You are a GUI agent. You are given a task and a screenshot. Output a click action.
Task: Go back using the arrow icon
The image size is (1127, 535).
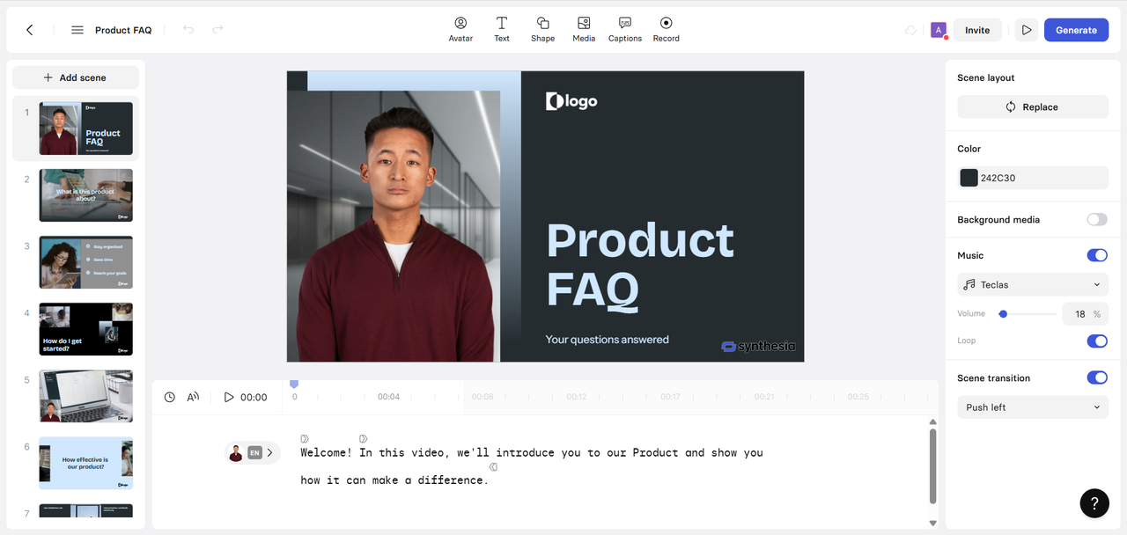click(x=30, y=30)
